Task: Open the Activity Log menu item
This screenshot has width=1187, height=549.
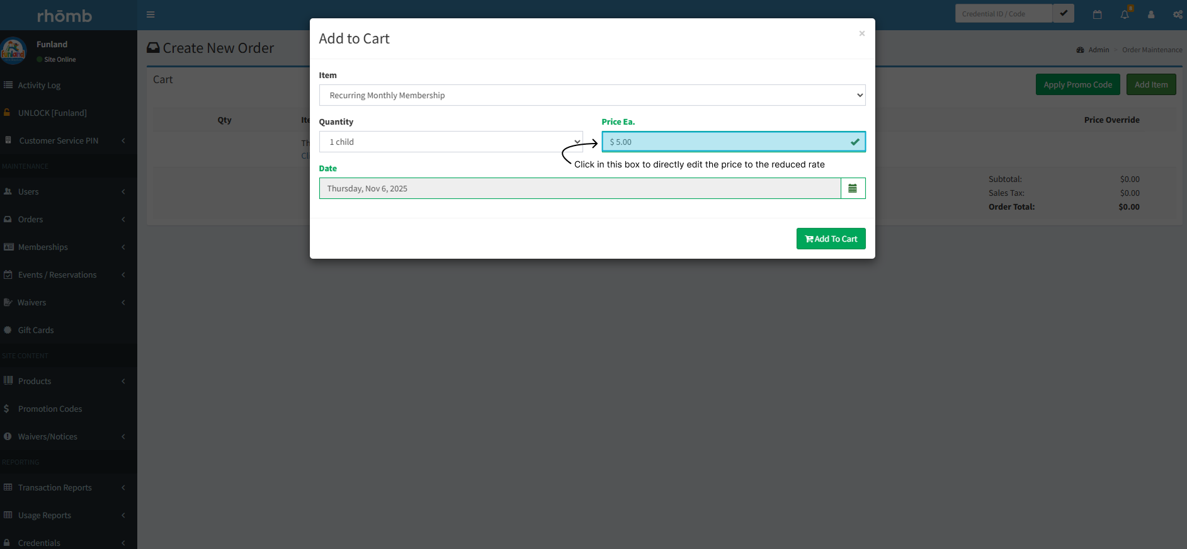Action: tap(39, 85)
